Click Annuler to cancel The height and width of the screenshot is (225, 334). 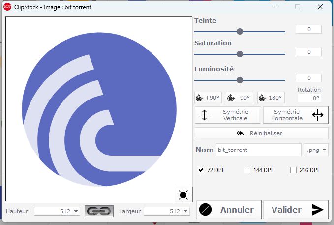pyautogui.click(x=229, y=210)
